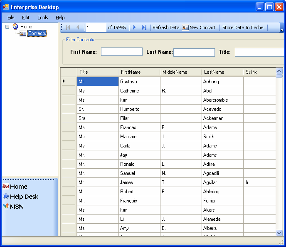Click Store Data In Cache button
Screen dimensions: 286x247
[x=243, y=27]
